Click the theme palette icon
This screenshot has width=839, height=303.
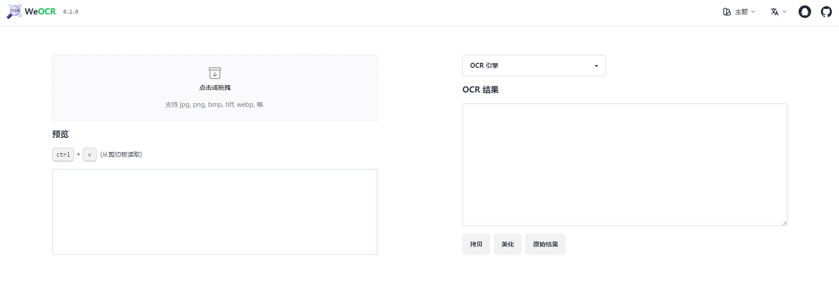pos(727,12)
